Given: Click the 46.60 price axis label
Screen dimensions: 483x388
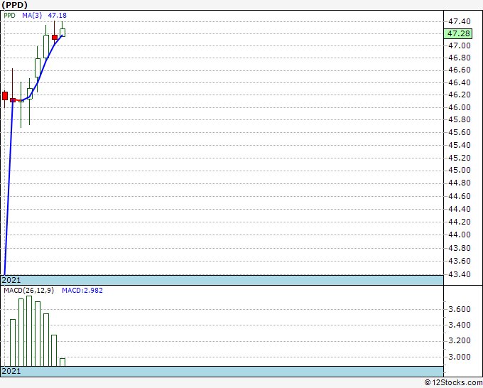Looking at the screenshot, I should (x=459, y=70).
